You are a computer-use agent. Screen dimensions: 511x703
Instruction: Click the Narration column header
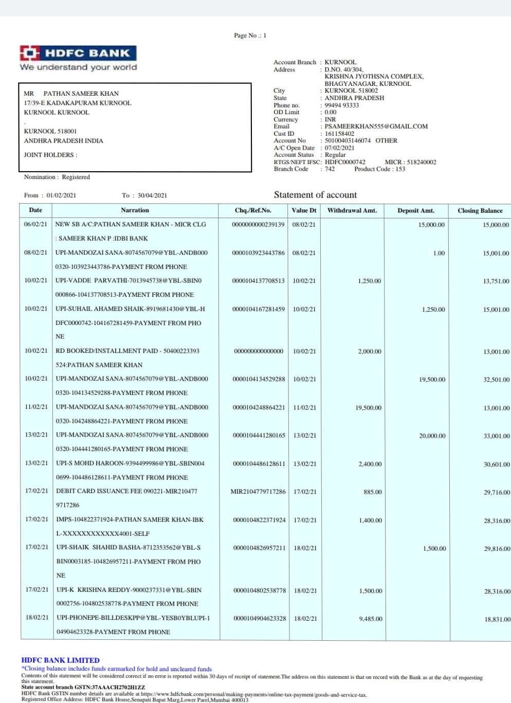pos(135,210)
